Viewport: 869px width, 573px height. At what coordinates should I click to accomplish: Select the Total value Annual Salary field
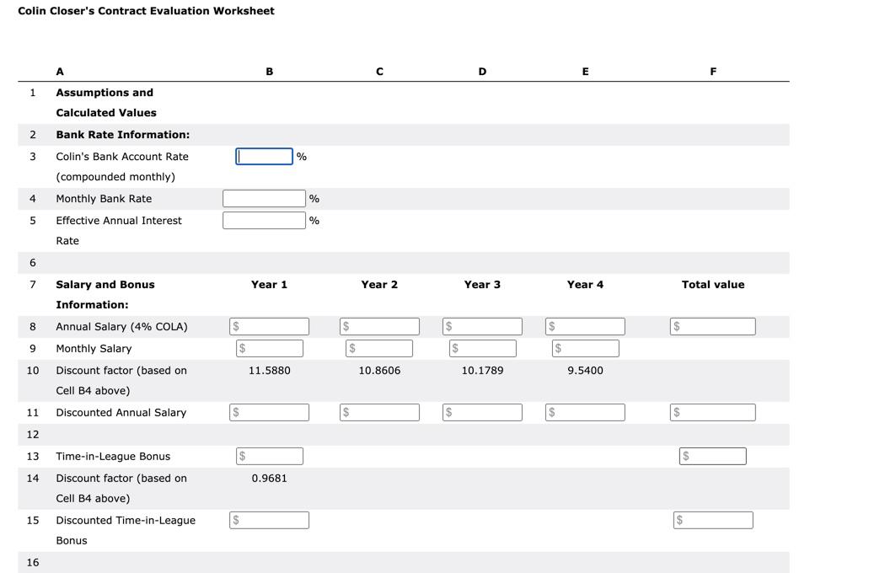[x=712, y=326]
